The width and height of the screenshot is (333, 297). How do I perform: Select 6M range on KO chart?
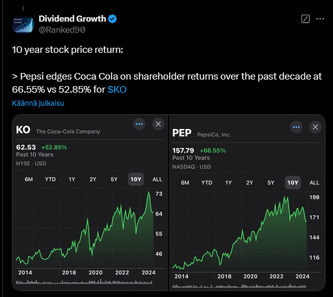28,179
